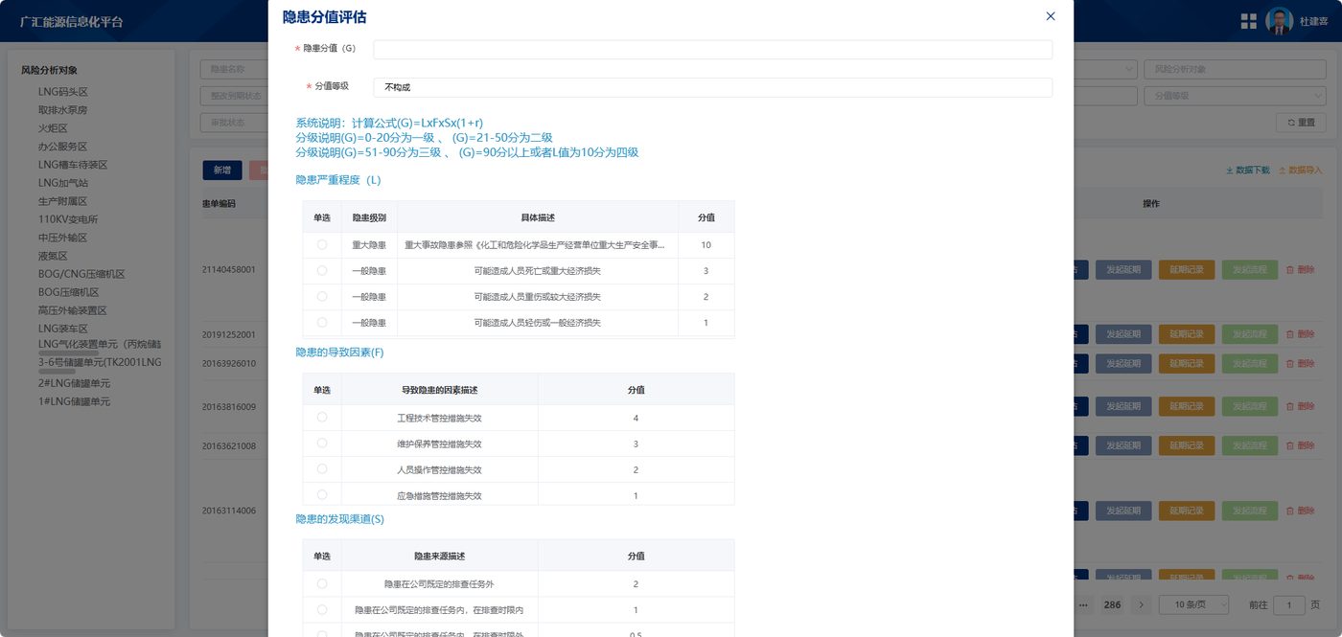Screen dimensions: 1342x637
Task: Select BOG/CNG压缩机区 in the list
Action: (x=82, y=274)
